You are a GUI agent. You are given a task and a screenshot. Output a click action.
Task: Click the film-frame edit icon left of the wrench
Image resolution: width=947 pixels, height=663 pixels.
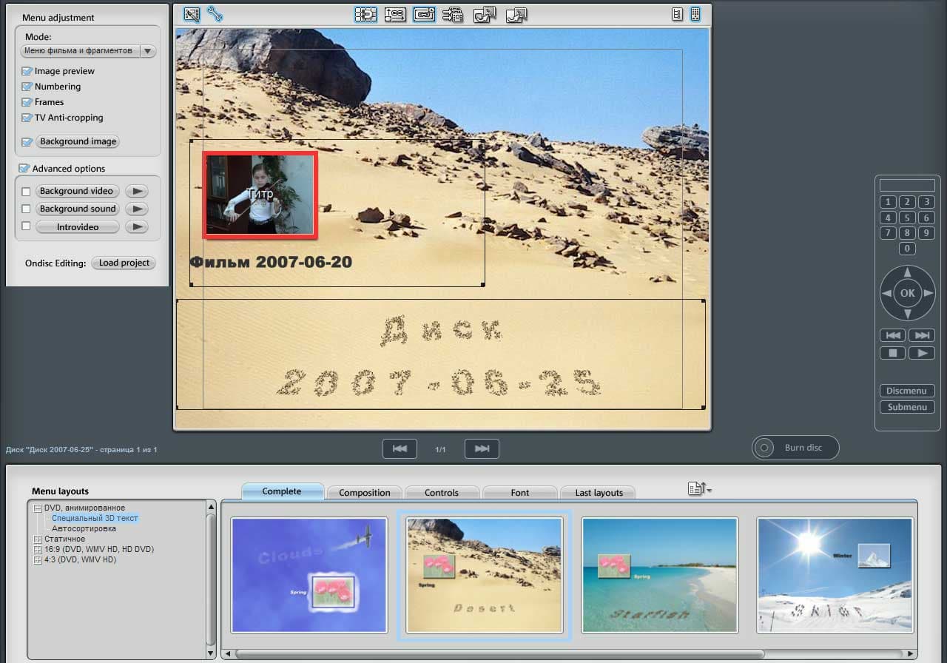coord(192,14)
